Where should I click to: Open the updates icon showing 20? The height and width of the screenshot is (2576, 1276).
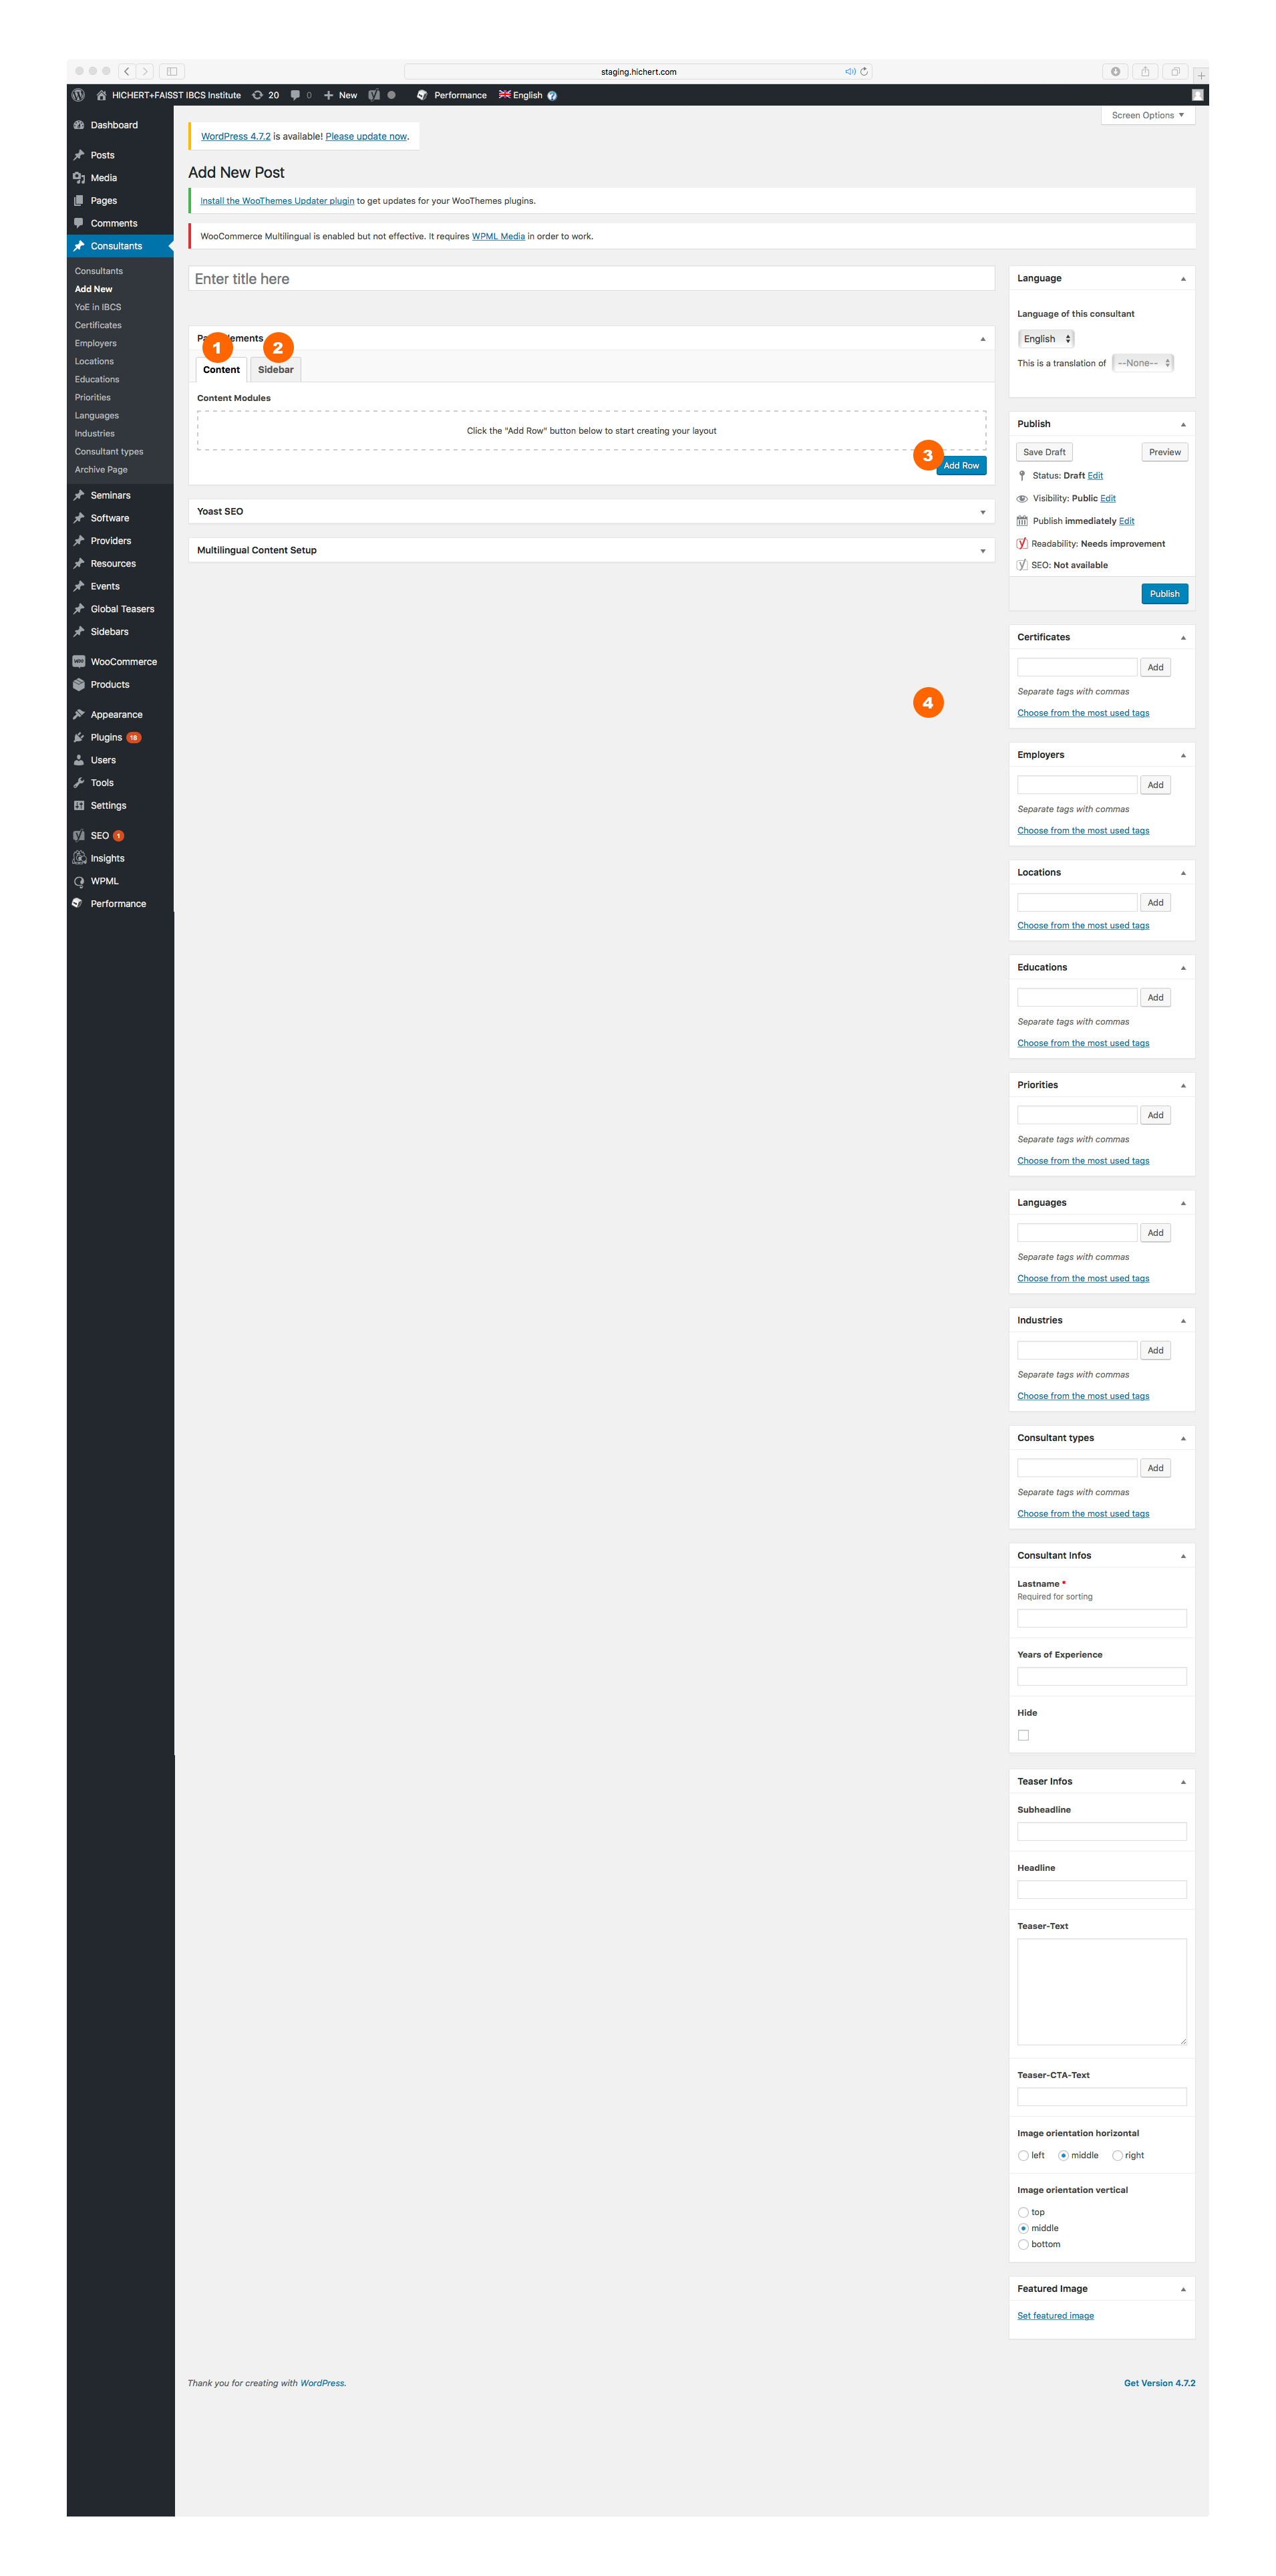tap(266, 95)
